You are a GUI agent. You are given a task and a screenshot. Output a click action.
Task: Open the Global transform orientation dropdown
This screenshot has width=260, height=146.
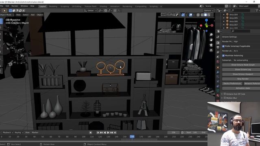coord(91,11)
